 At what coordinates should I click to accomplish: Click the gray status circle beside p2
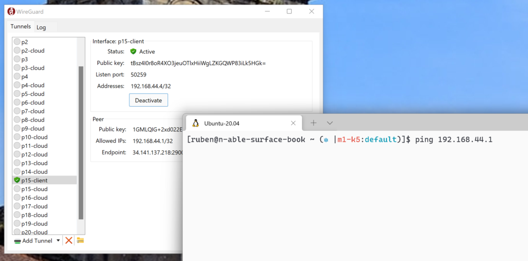point(17,42)
